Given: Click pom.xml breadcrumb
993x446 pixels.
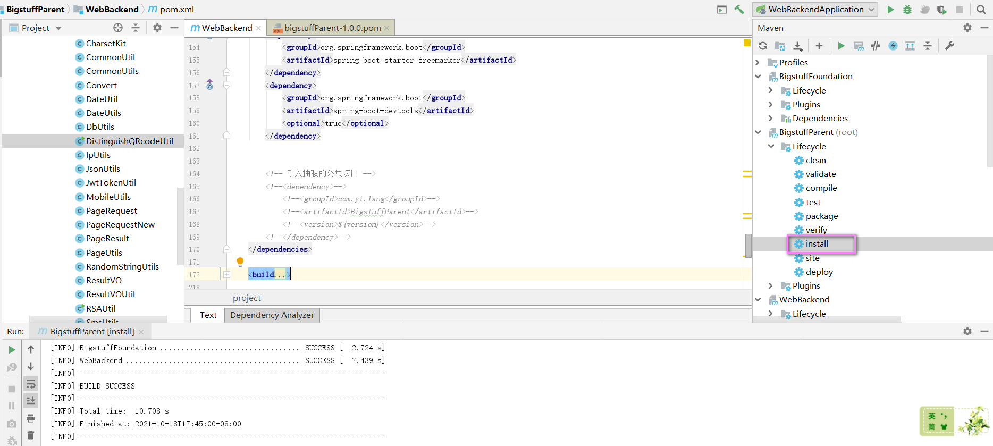Looking at the screenshot, I should pyautogui.click(x=171, y=10).
